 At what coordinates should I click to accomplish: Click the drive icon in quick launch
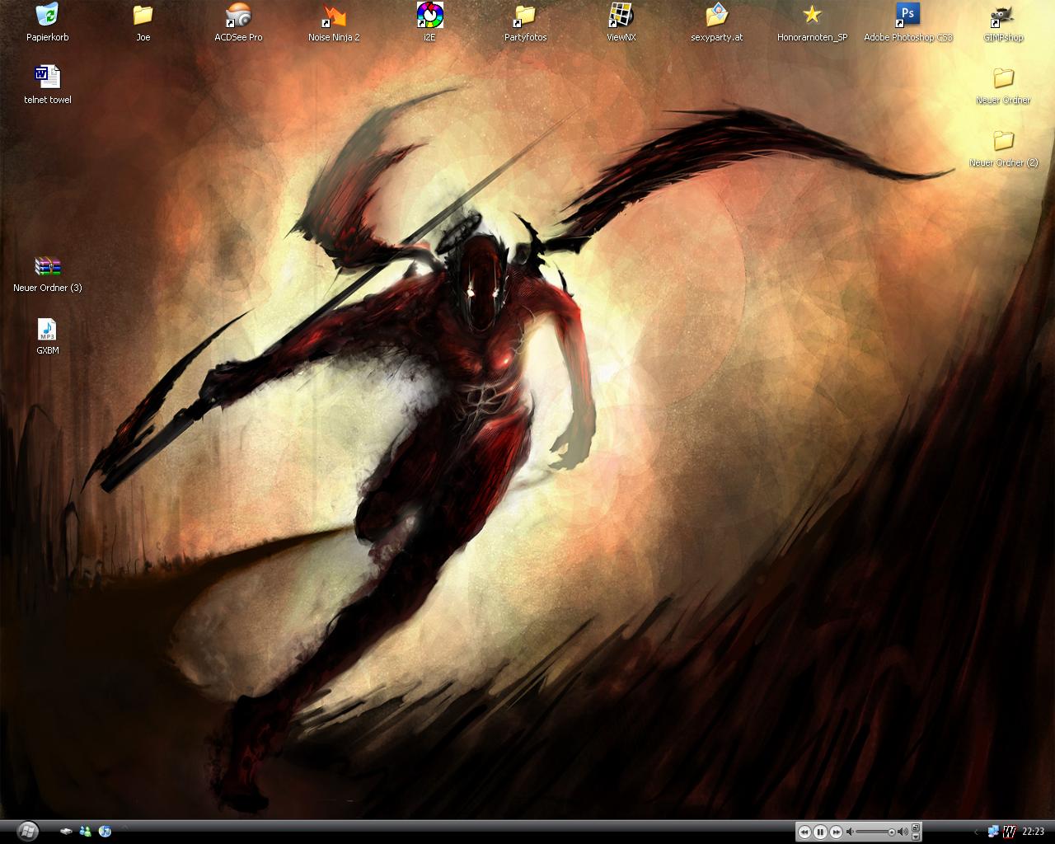point(66,832)
